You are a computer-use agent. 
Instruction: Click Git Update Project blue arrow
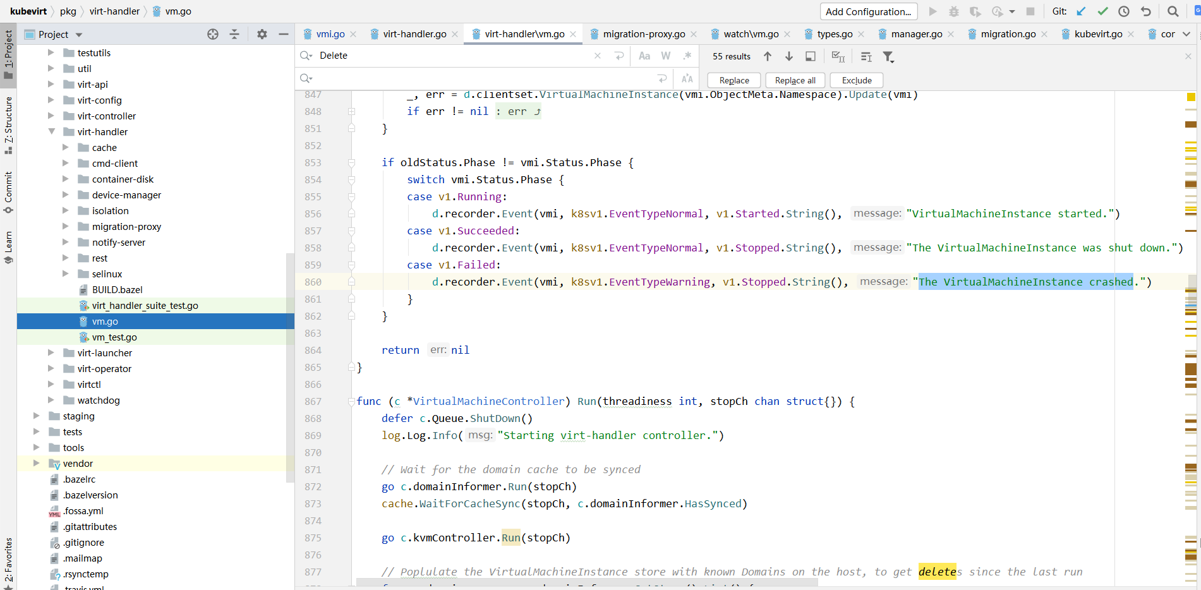click(x=1082, y=11)
